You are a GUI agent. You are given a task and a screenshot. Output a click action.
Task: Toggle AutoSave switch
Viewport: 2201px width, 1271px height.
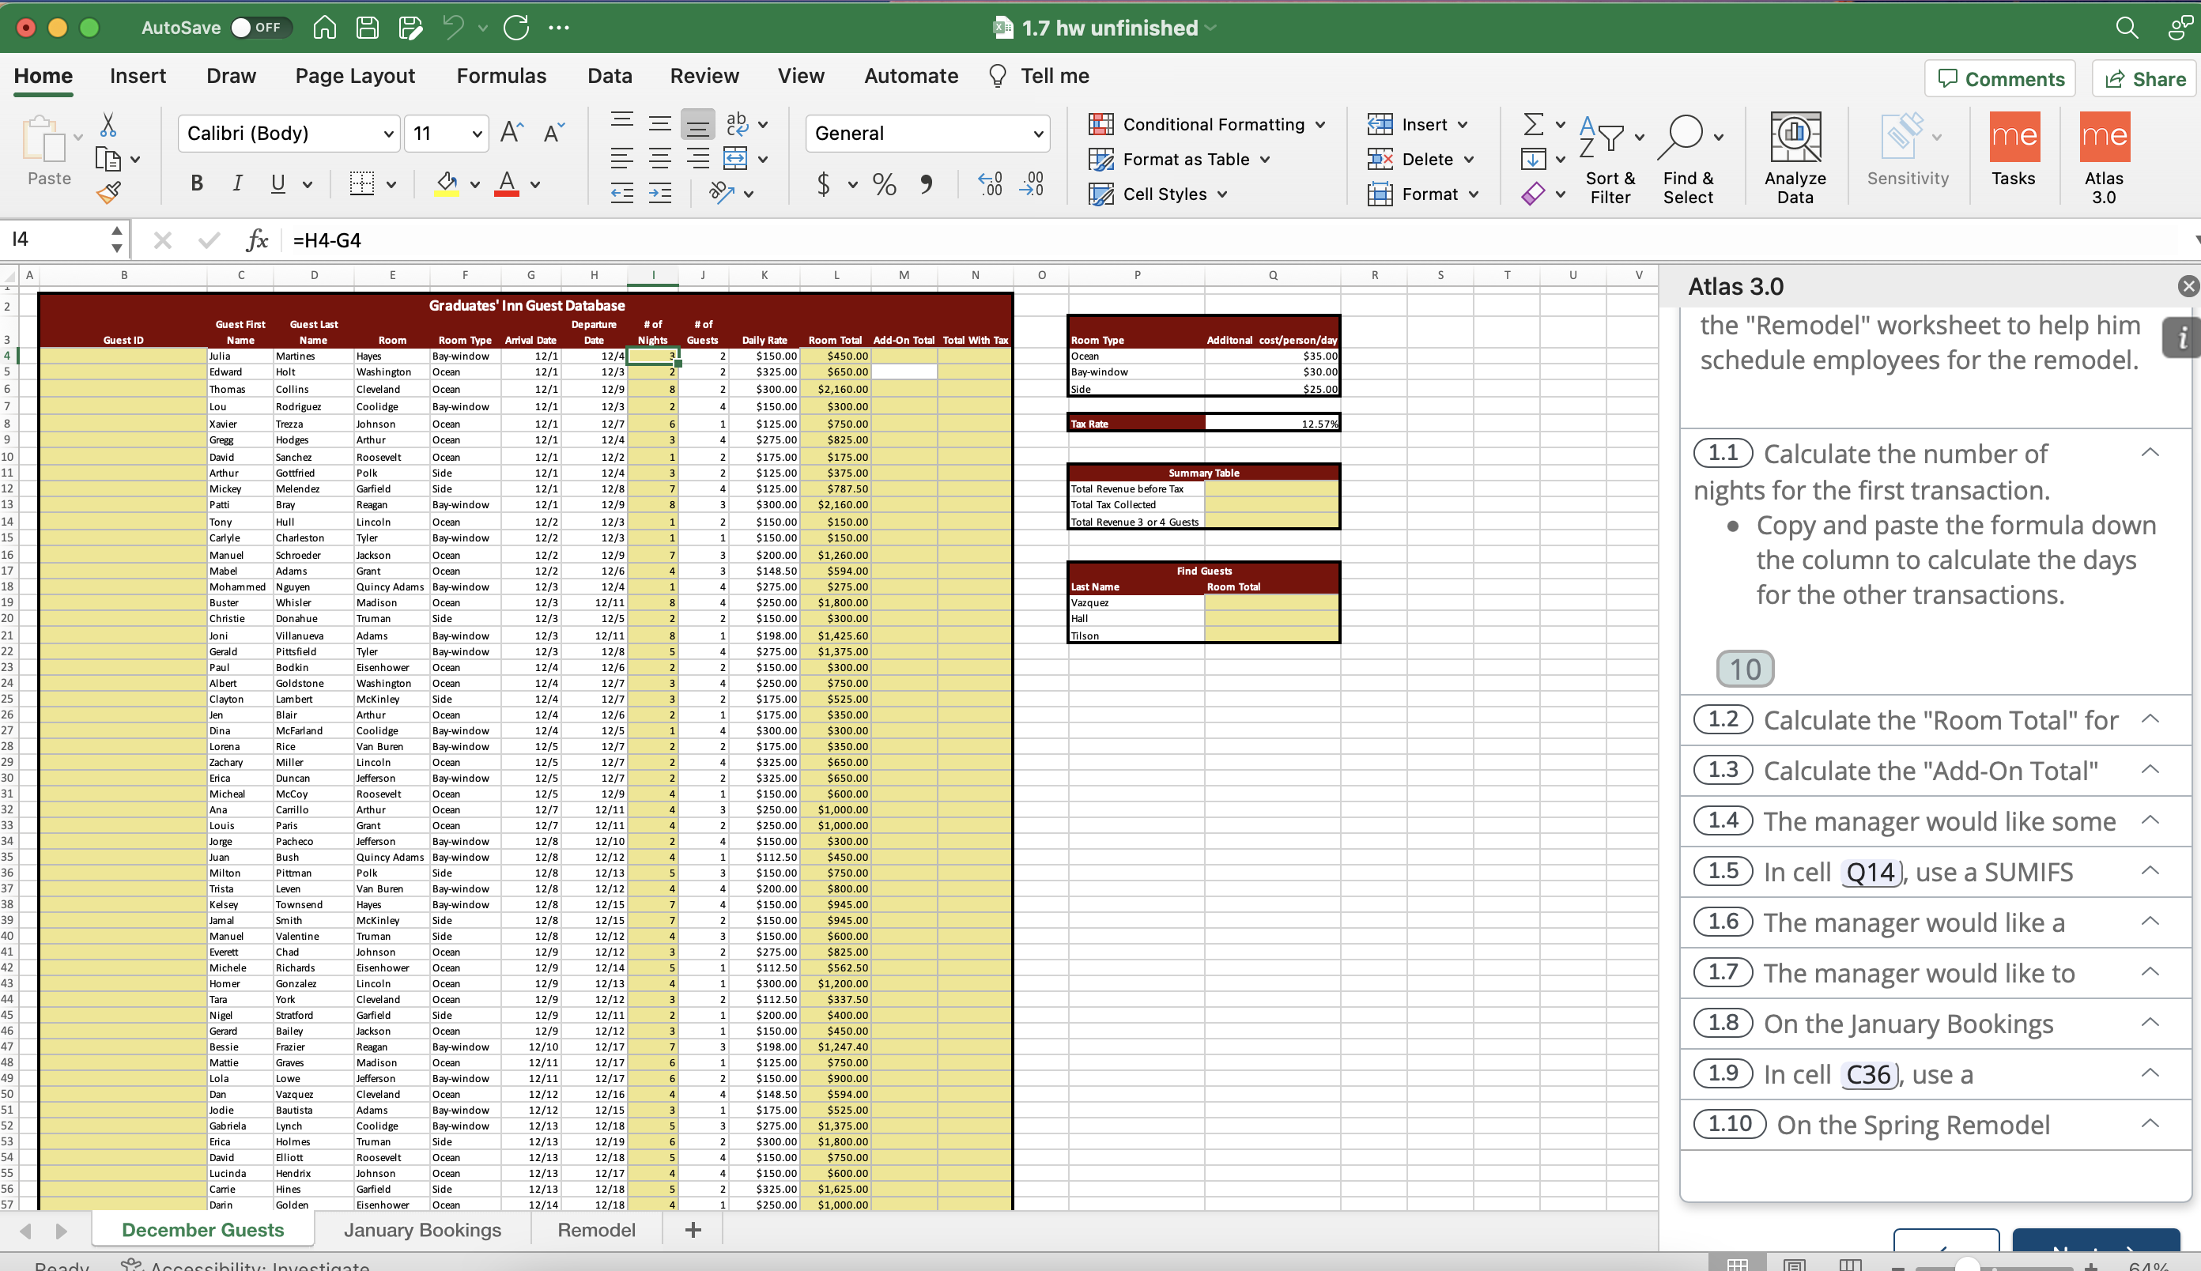(261, 28)
